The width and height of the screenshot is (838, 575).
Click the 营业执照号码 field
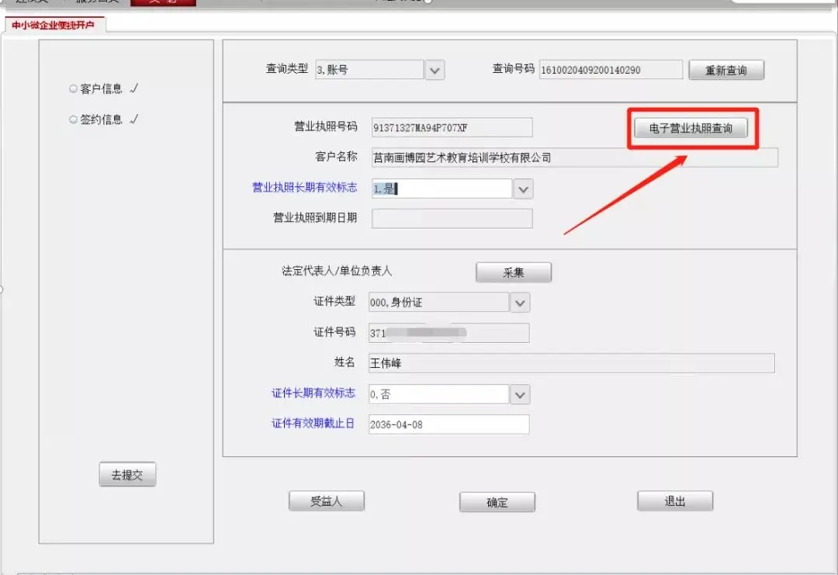coord(452,127)
